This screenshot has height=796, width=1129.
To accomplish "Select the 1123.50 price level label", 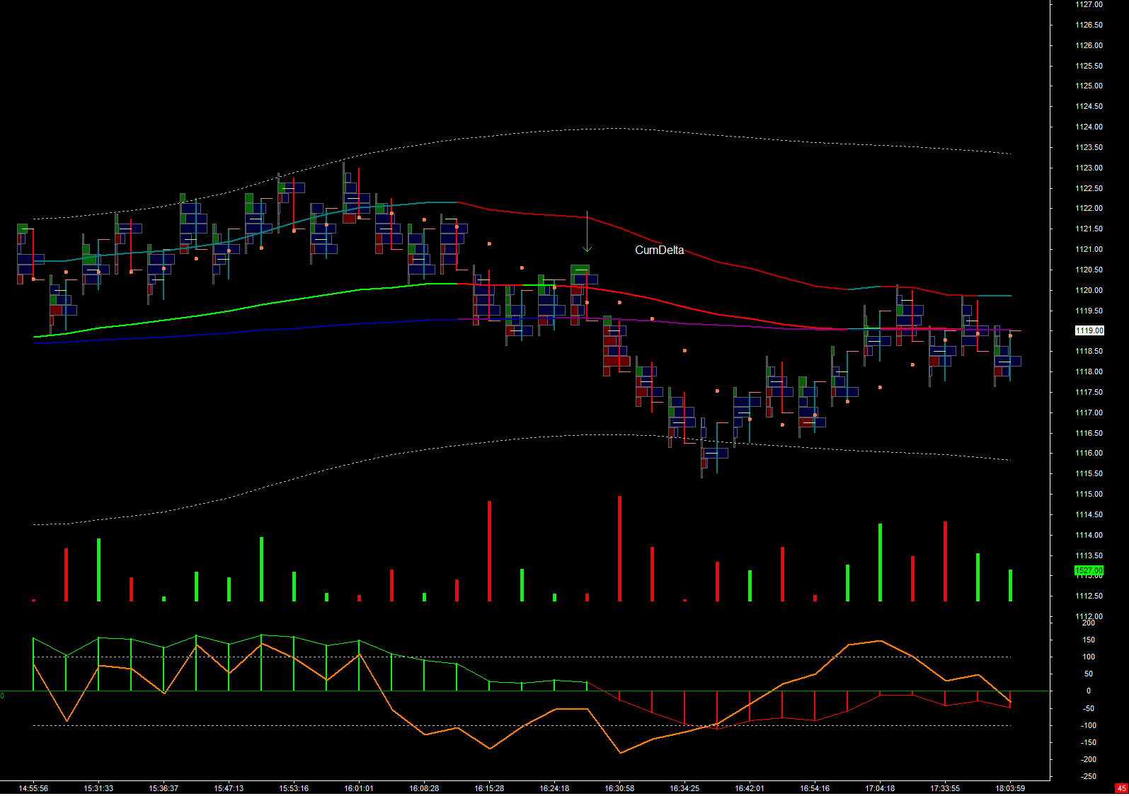I will tap(1089, 147).
